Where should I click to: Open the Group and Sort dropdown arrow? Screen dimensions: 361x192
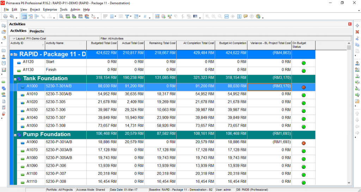(140, 16)
